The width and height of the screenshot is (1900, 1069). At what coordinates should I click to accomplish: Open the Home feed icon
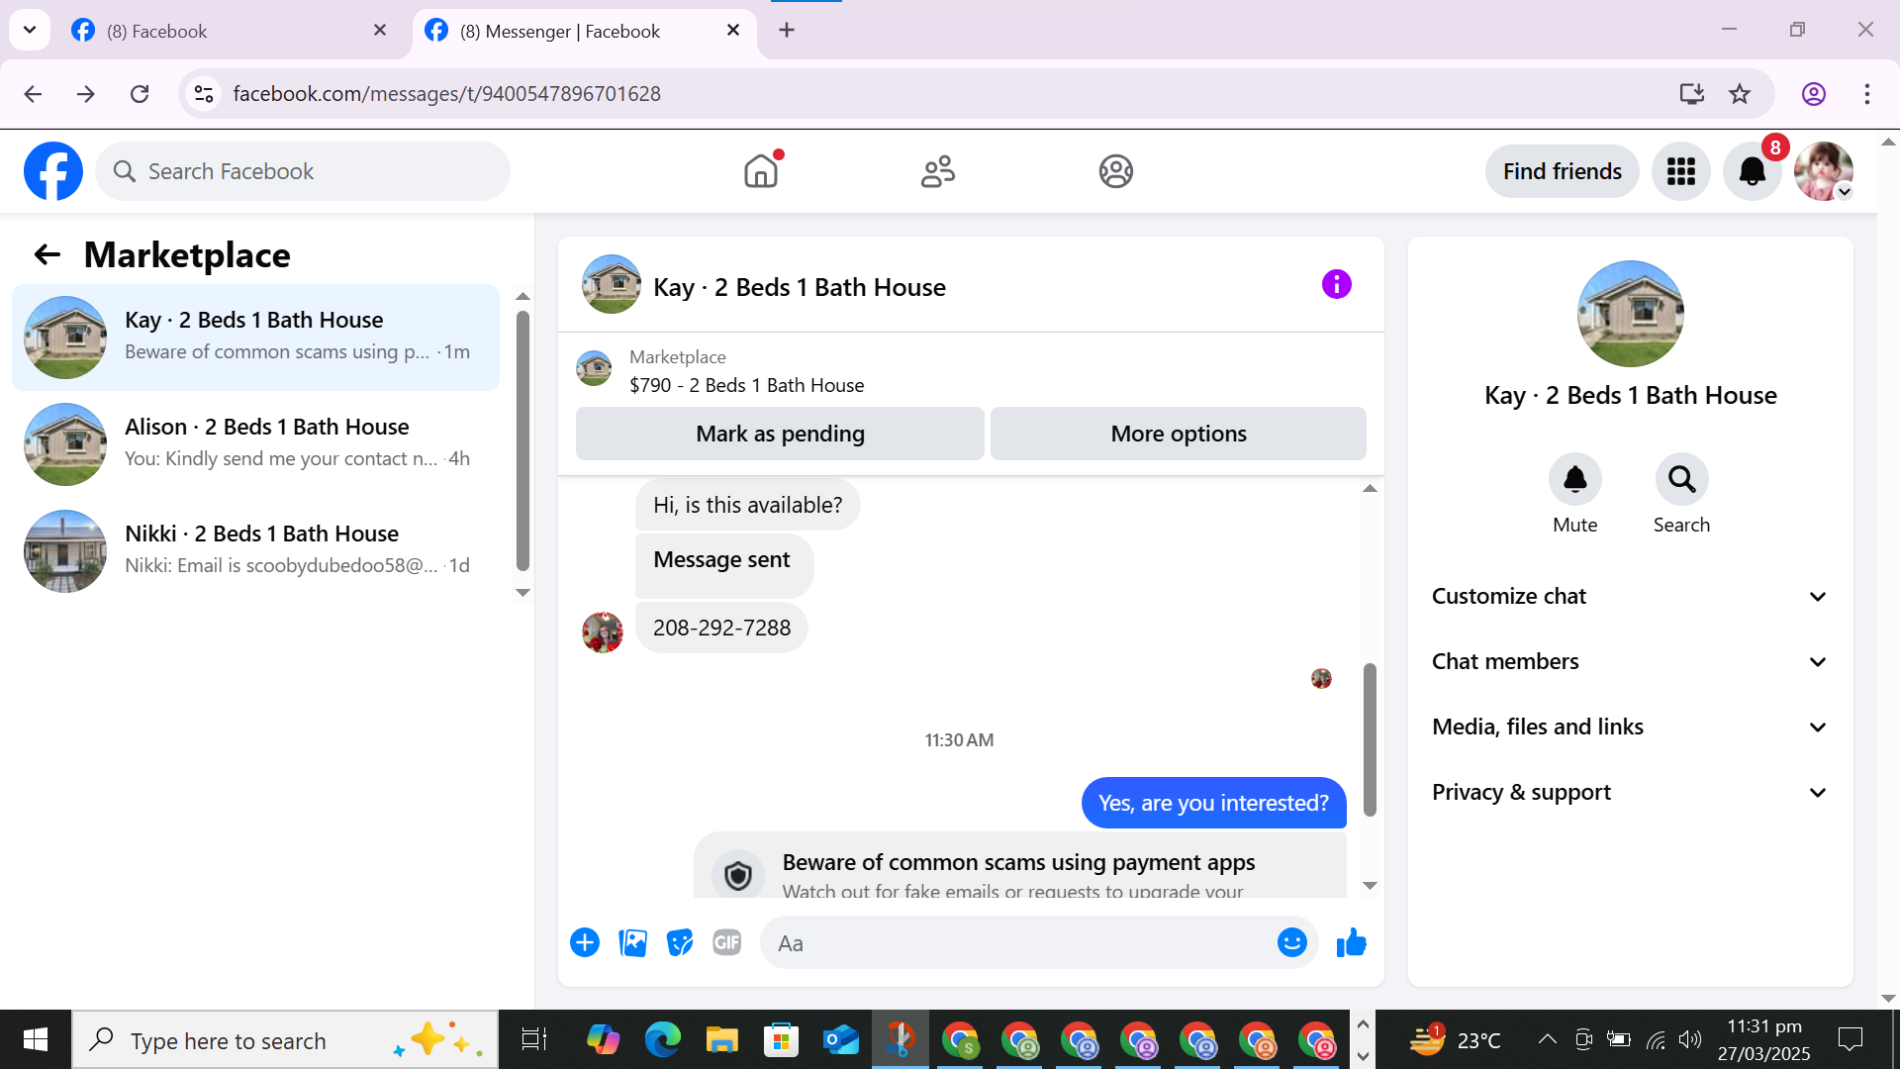point(761,171)
